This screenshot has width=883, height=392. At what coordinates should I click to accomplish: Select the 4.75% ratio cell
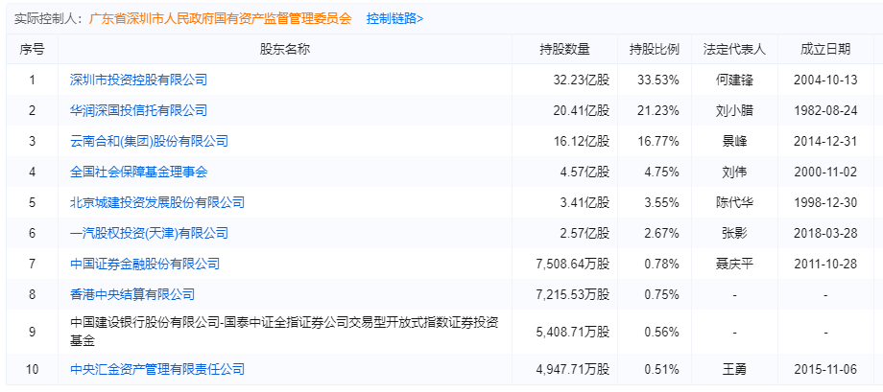click(661, 172)
